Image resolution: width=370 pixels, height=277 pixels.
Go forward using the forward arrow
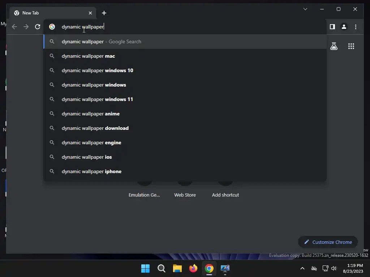26,27
